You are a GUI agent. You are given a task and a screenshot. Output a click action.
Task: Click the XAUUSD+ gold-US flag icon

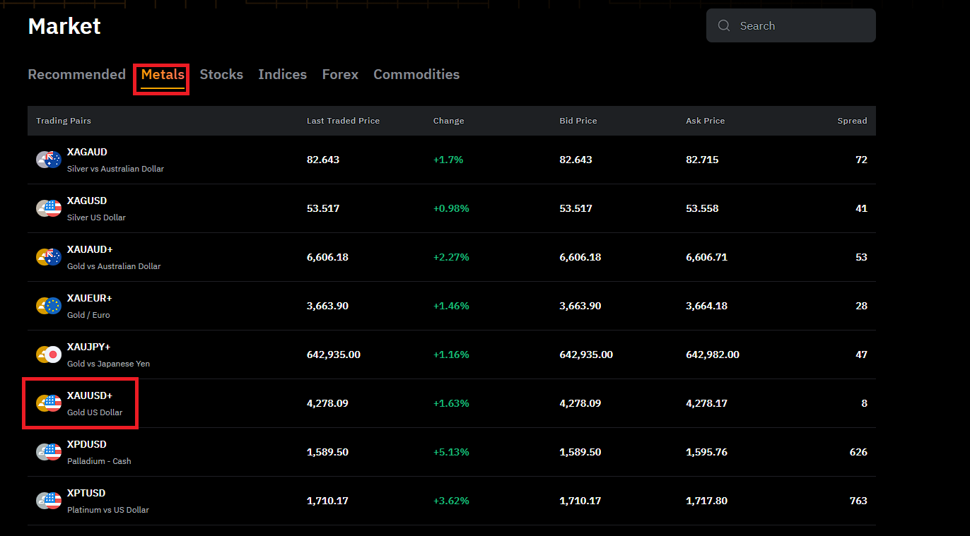pyautogui.click(x=49, y=403)
